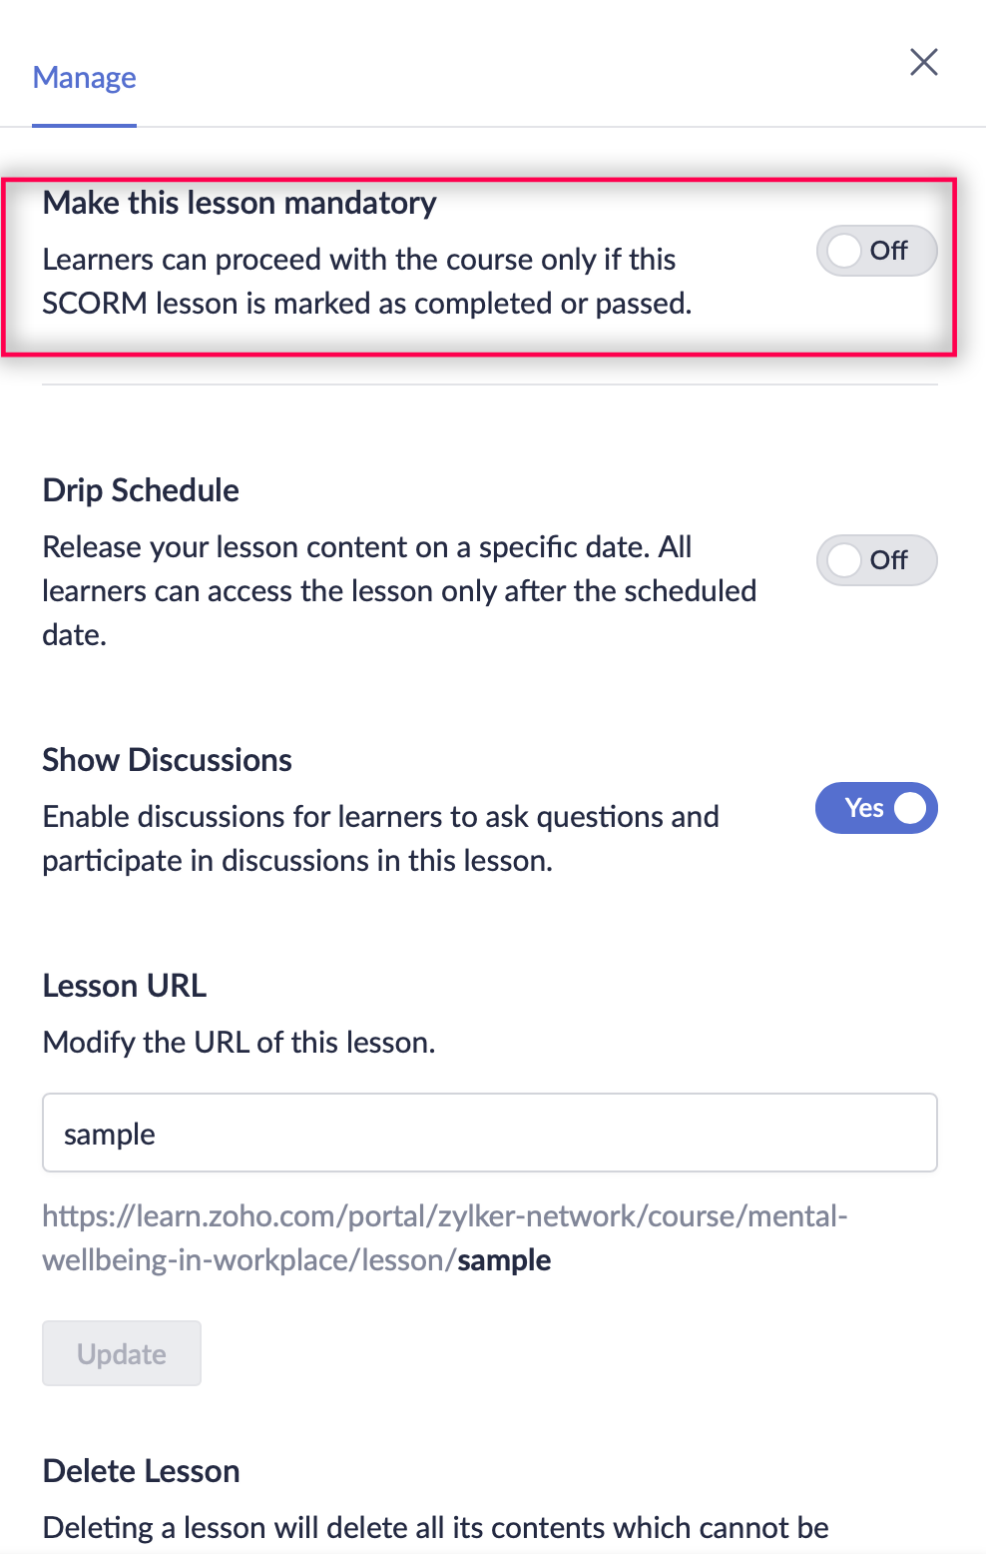This screenshot has width=986, height=1554.
Task: Click the white knob on the Show Discussions switch
Action: 910,808
